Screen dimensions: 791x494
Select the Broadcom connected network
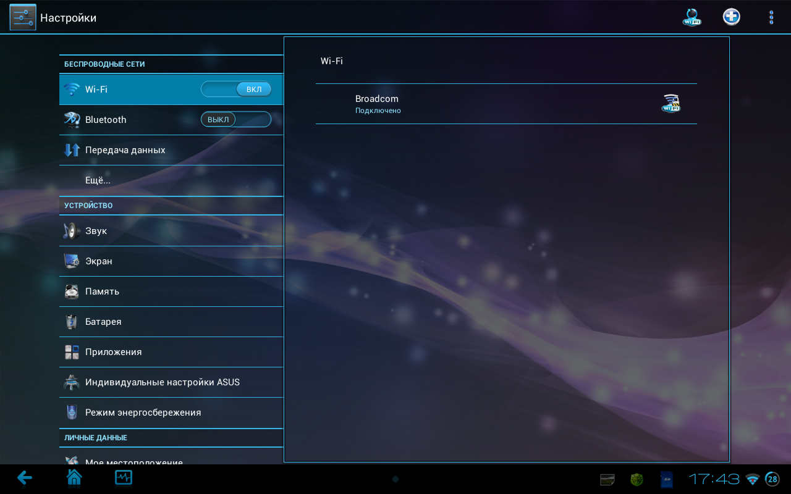click(505, 104)
